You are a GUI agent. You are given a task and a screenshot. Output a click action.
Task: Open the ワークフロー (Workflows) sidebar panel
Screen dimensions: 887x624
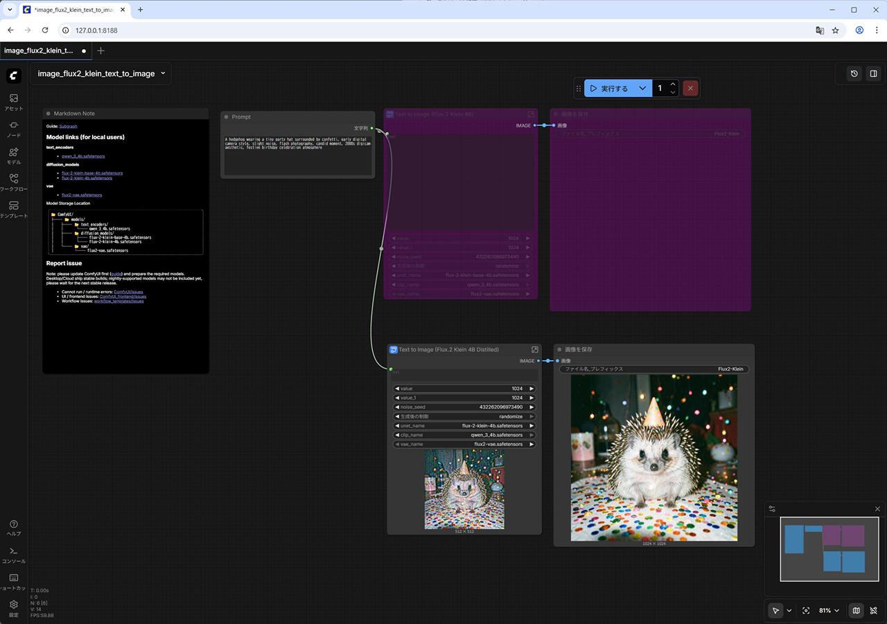(14, 183)
